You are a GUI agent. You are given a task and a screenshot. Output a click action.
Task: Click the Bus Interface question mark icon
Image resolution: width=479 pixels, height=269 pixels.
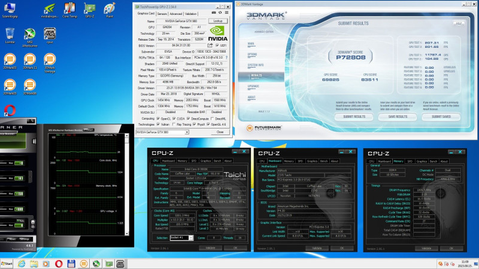point(226,57)
